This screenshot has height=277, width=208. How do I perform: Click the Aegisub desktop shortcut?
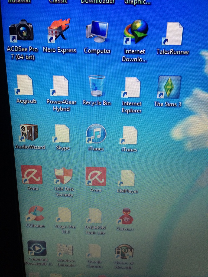pos(24,85)
